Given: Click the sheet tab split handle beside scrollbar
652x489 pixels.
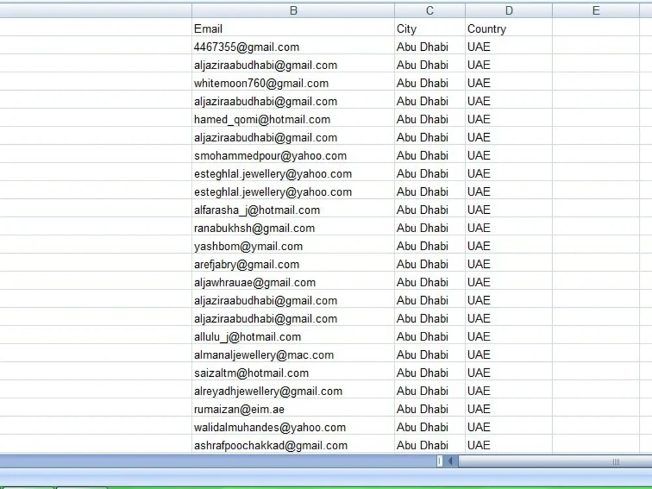Looking at the screenshot, I should coord(439,461).
